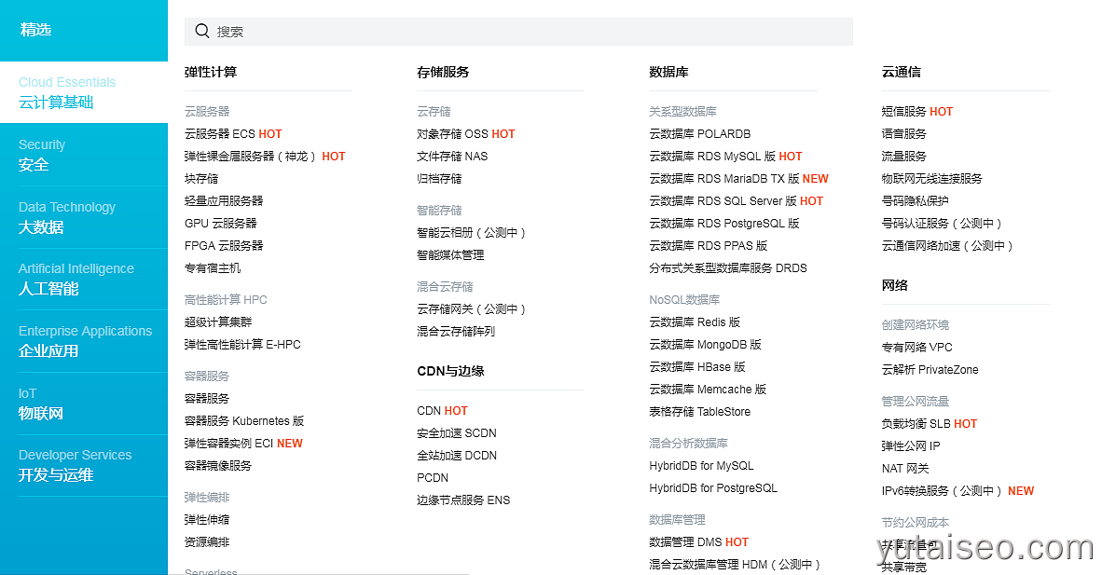The height and width of the screenshot is (575, 1102).
Task: Open 专有网络 VPC link
Action: point(917,348)
